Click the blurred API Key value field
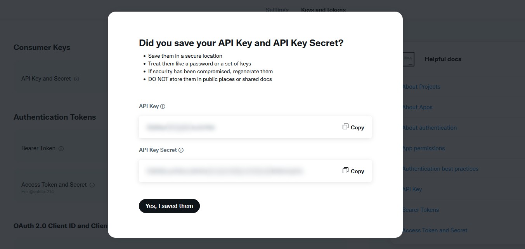Image resolution: width=525 pixels, height=249 pixels. pyautogui.click(x=181, y=127)
